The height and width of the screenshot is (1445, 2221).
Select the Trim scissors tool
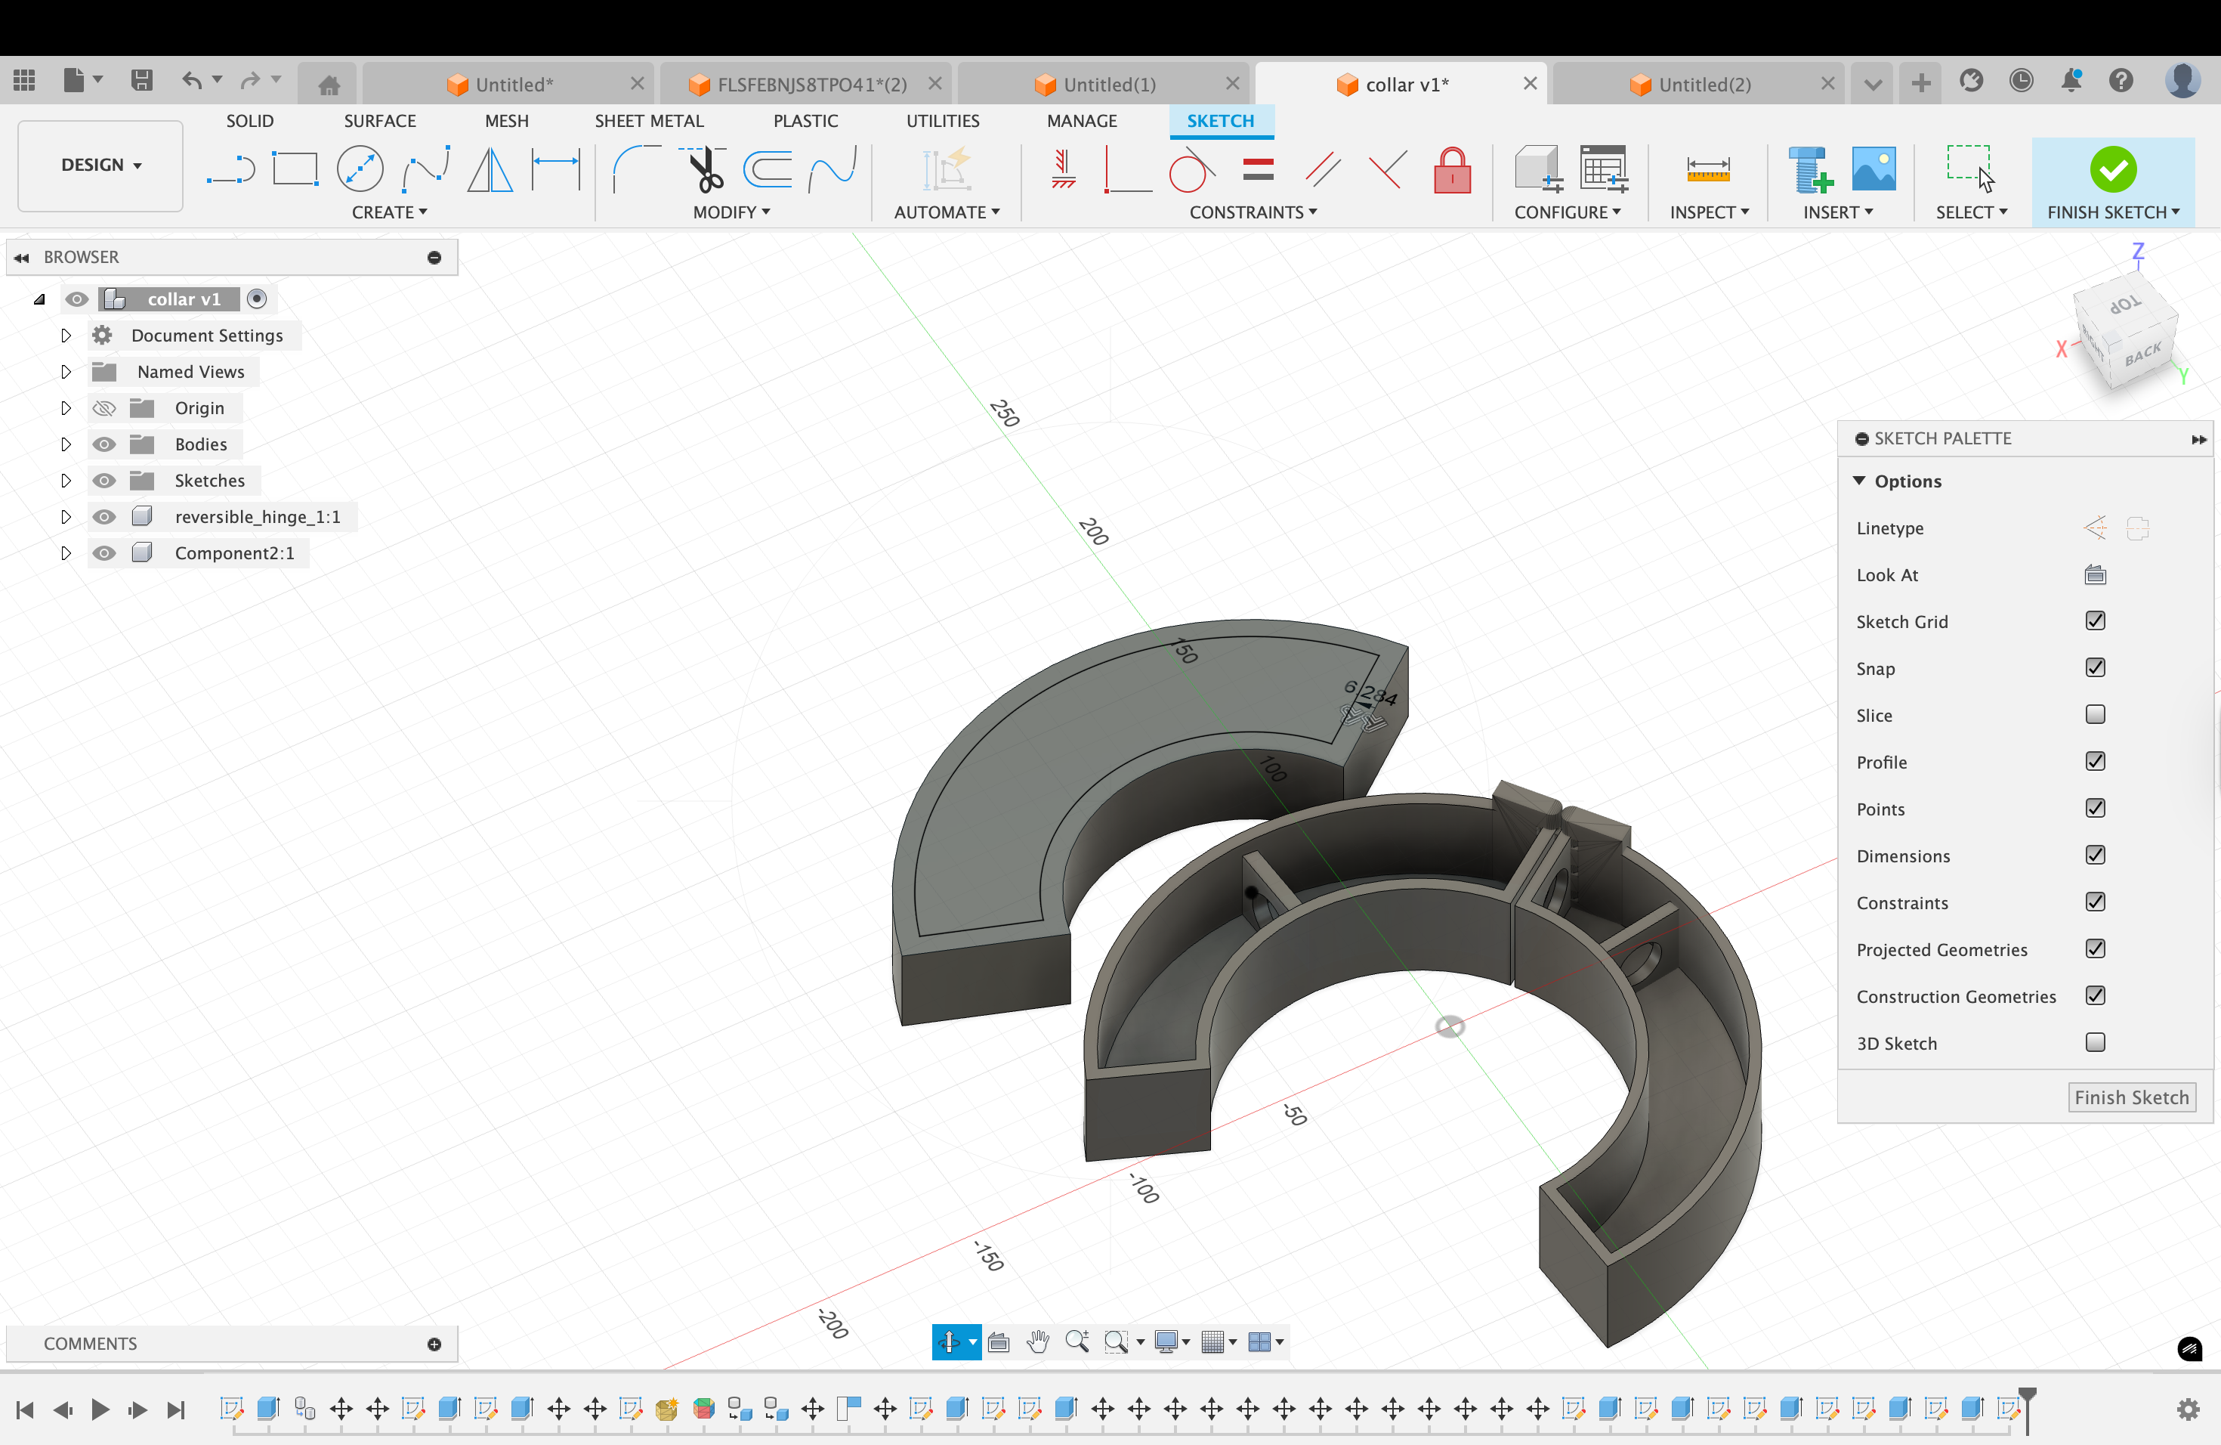click(706, 170)
